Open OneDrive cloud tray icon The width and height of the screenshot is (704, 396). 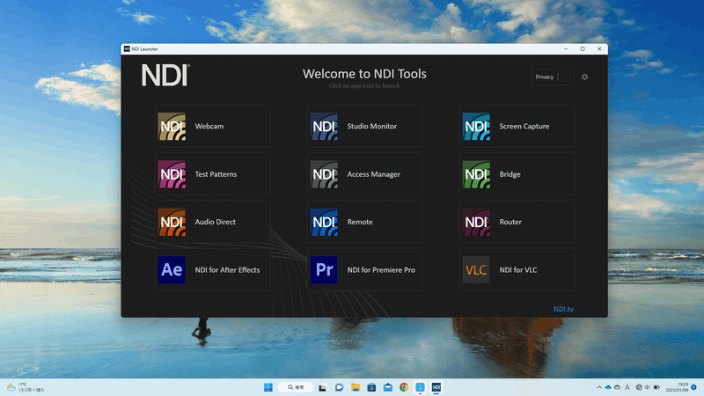click(608, 387)
